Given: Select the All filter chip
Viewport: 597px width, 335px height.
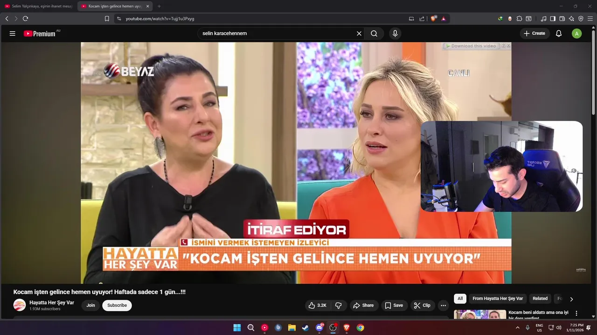Looking at the screenshot, I should coord(460,299).
